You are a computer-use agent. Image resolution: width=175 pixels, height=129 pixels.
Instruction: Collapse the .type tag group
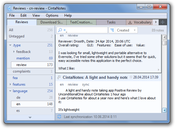click(10, 45)
